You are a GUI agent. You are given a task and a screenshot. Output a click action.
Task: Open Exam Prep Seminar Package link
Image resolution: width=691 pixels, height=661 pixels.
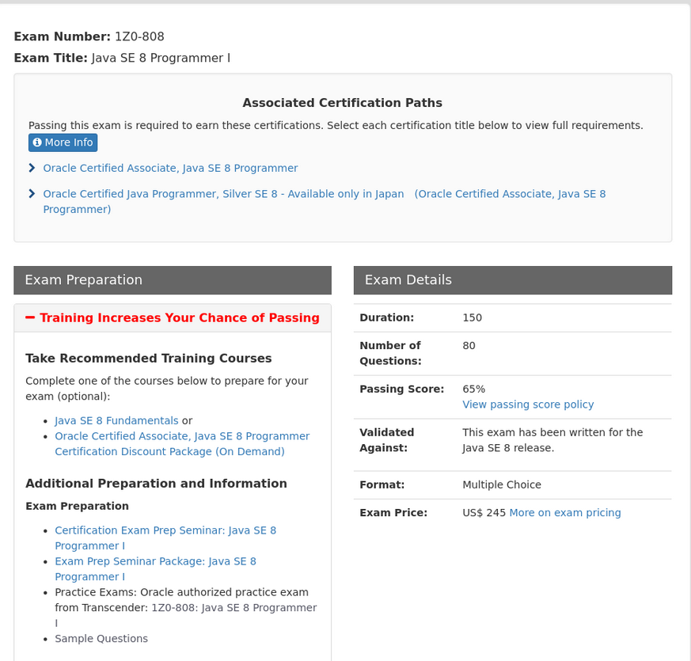[x=155, y=568]
